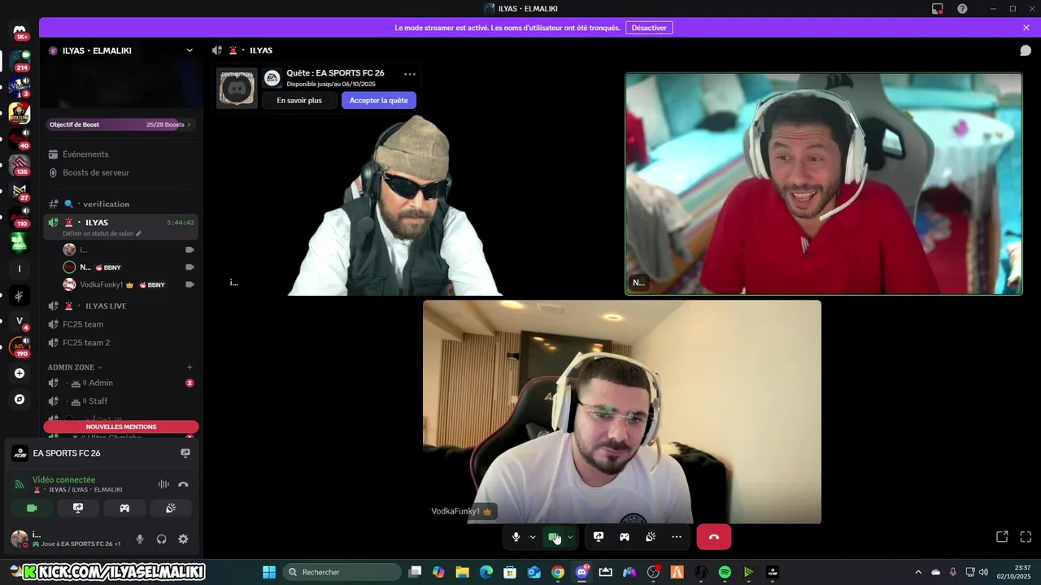Show hidden system tray icons

[918, 572]
